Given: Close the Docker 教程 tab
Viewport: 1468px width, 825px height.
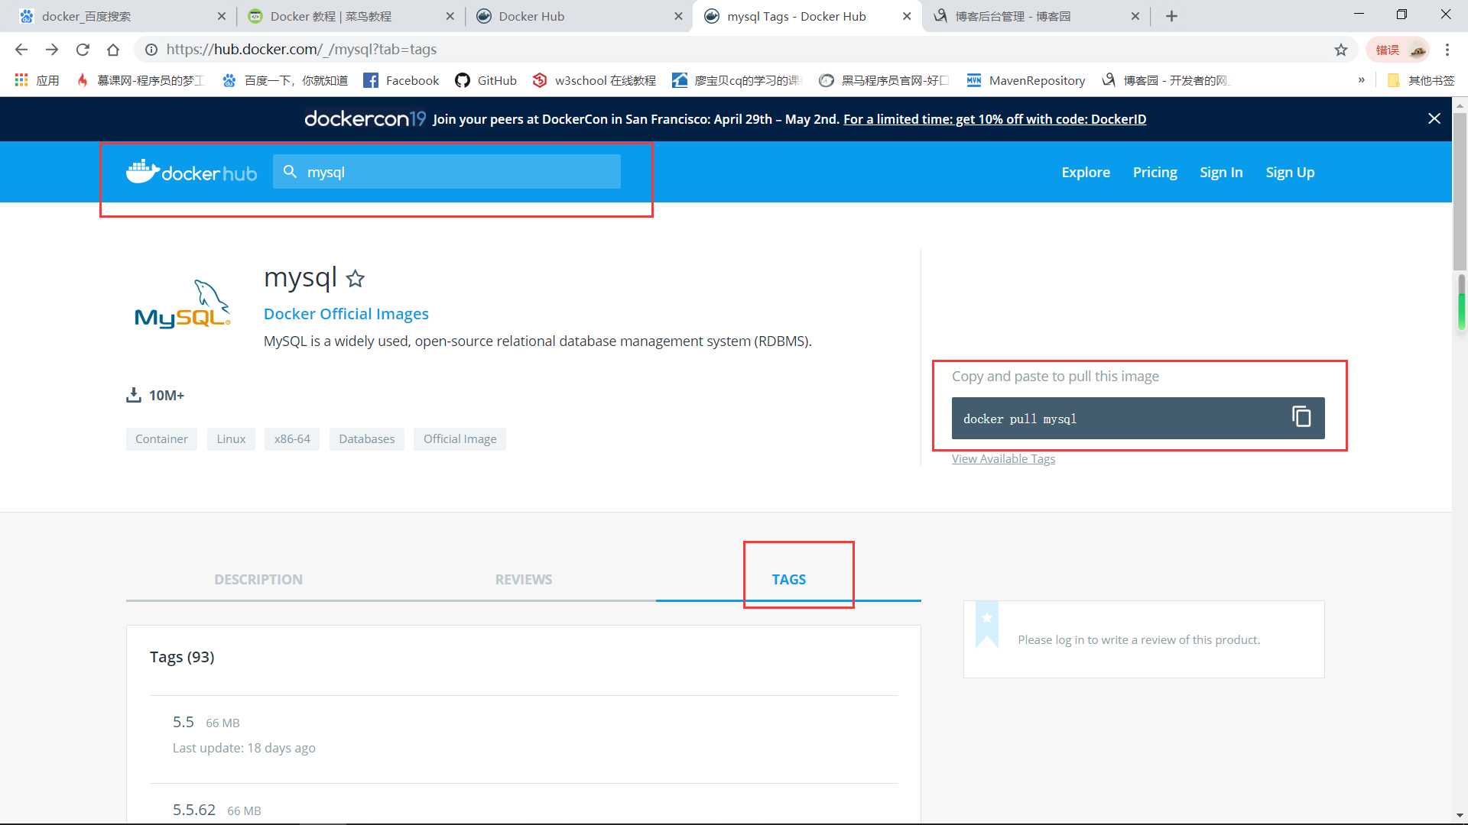Looking at the screenshot, I should (450, 16).
